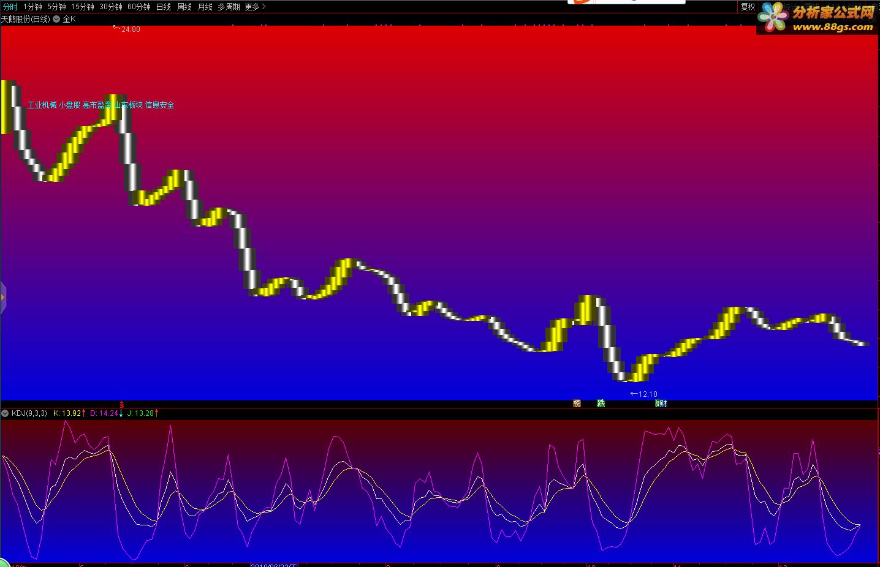The height and width of the screenshot is (567, 880).
Task: Click the 小盘股 tag
Action: click(70, 105)
